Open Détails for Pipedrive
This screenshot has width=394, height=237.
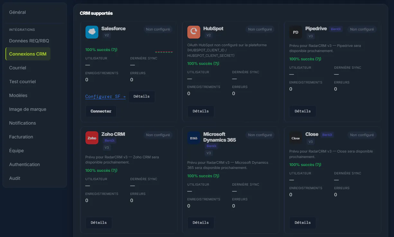tap(303, 111)
